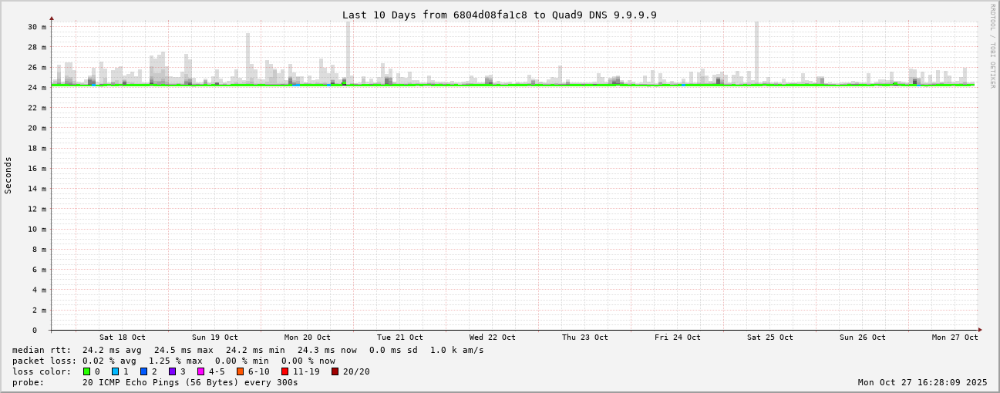Pick the dark red 20/20 loss swatch
Viewport: 1000px width, 393px height.
(x=335, y=371)
